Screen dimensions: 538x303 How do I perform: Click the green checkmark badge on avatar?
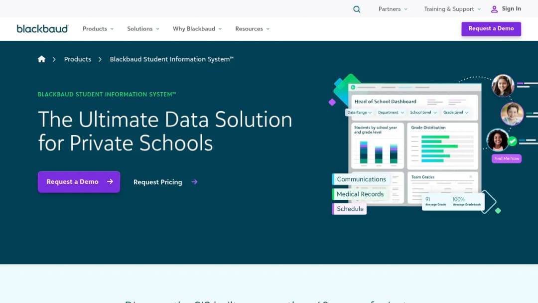[512, 141]
